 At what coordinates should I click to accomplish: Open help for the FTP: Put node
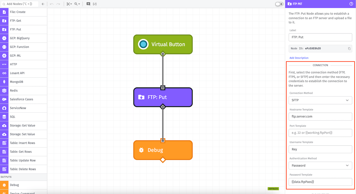[x=351, y=4]
